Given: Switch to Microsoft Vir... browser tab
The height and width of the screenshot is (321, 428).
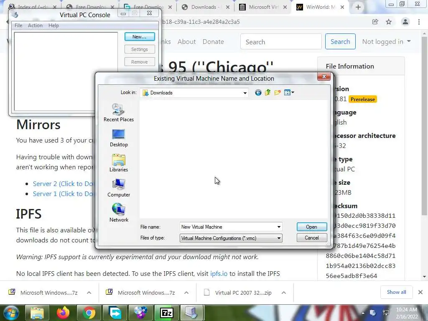Looking at the screenshot, I should point(263,7).
